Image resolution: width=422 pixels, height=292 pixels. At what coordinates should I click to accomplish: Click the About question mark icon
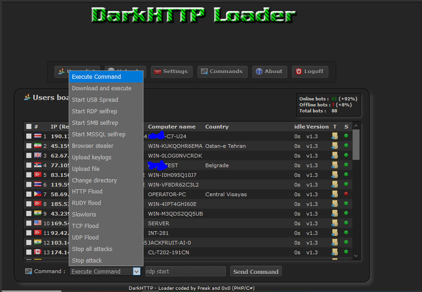tap(259, 72)
